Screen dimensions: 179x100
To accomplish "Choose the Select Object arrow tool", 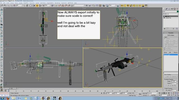I will pos(25,6).
